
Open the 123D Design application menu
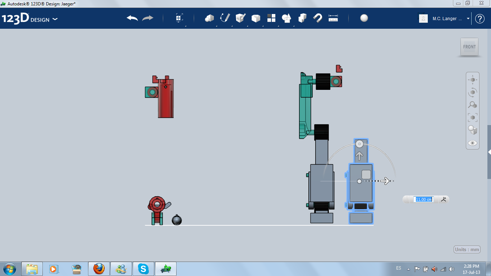click(30, 19)
